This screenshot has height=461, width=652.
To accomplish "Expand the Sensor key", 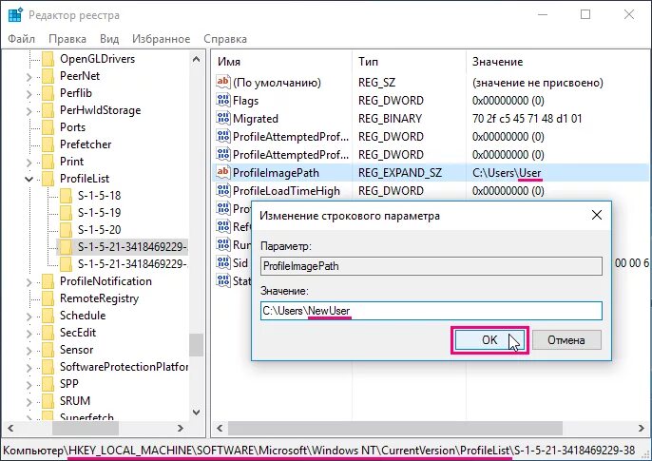I will click(29, 351).
